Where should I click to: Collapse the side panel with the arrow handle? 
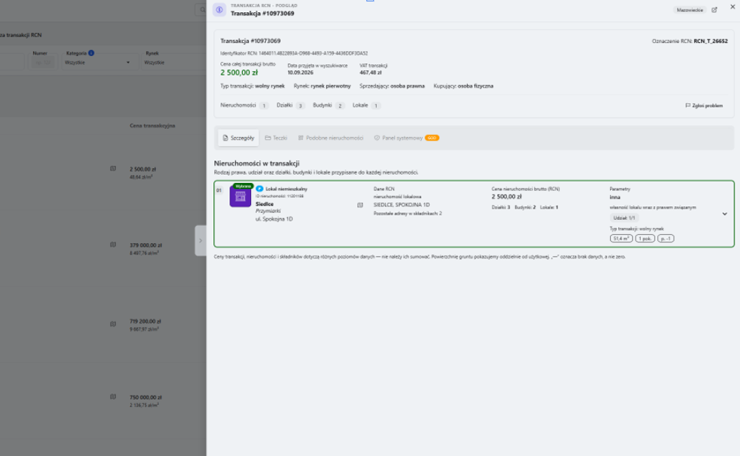200,241
